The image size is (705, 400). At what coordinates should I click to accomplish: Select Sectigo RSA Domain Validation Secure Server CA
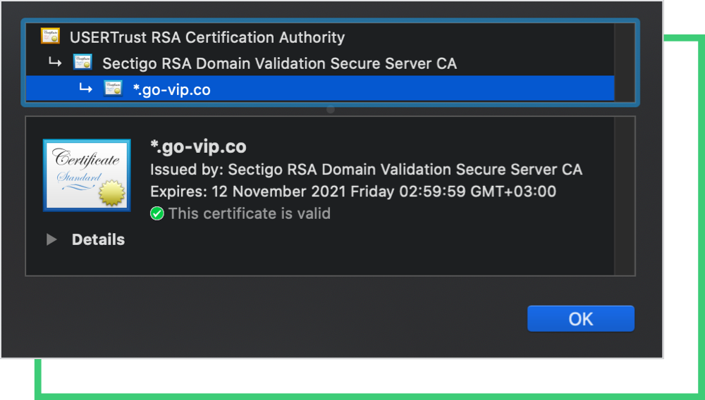pos(279,63)
